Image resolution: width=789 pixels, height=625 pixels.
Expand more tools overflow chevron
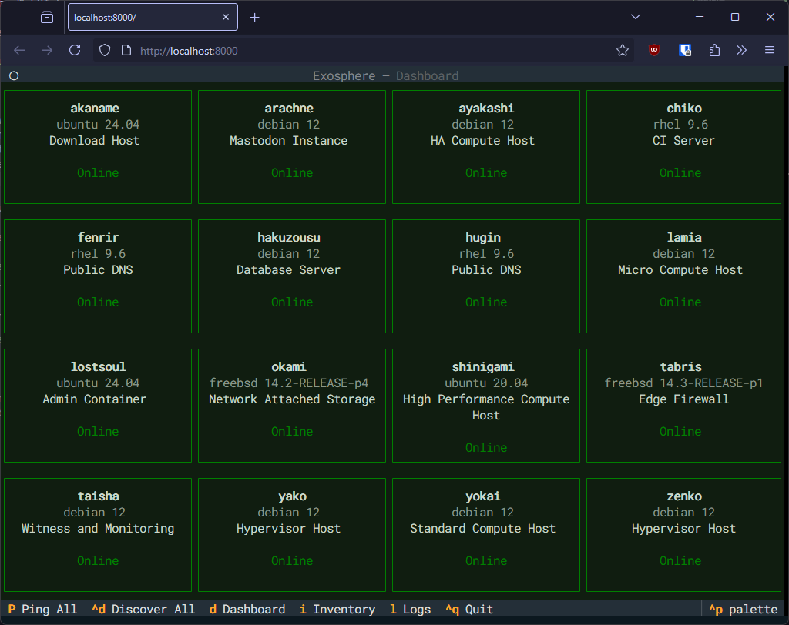coord(741,51)
